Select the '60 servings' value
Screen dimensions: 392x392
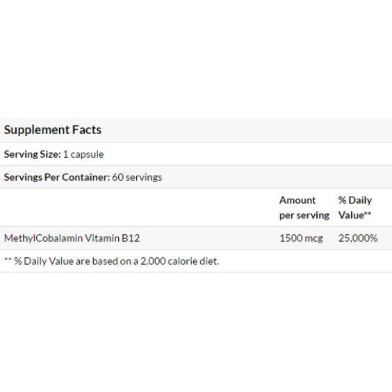click(137, 177)
